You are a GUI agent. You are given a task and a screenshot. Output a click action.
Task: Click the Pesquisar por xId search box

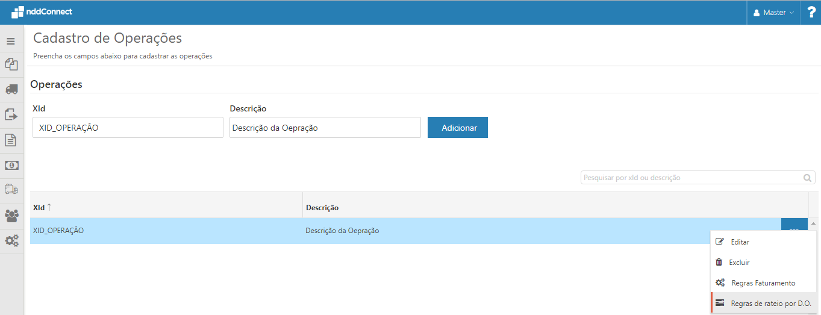pyautogui.click(x=698, y=178)
